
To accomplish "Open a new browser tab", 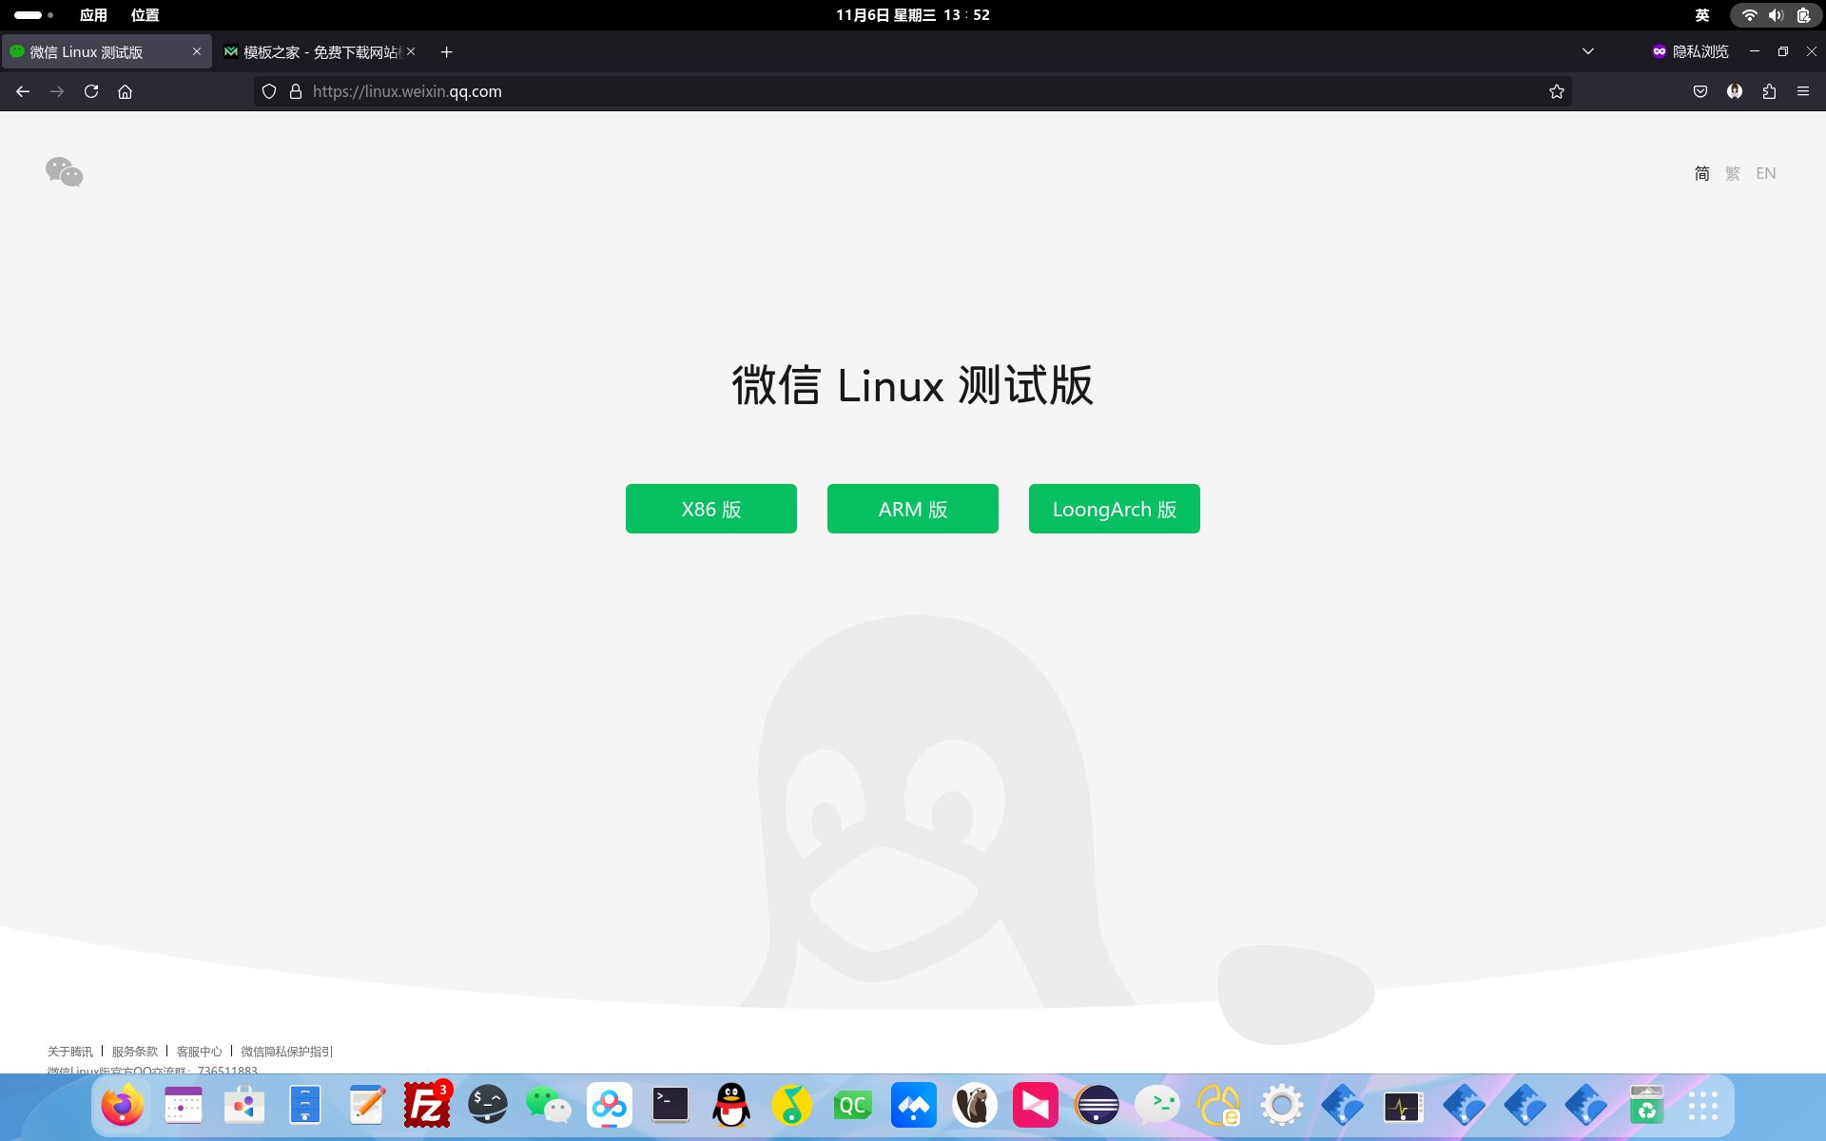I will point(447,51).
